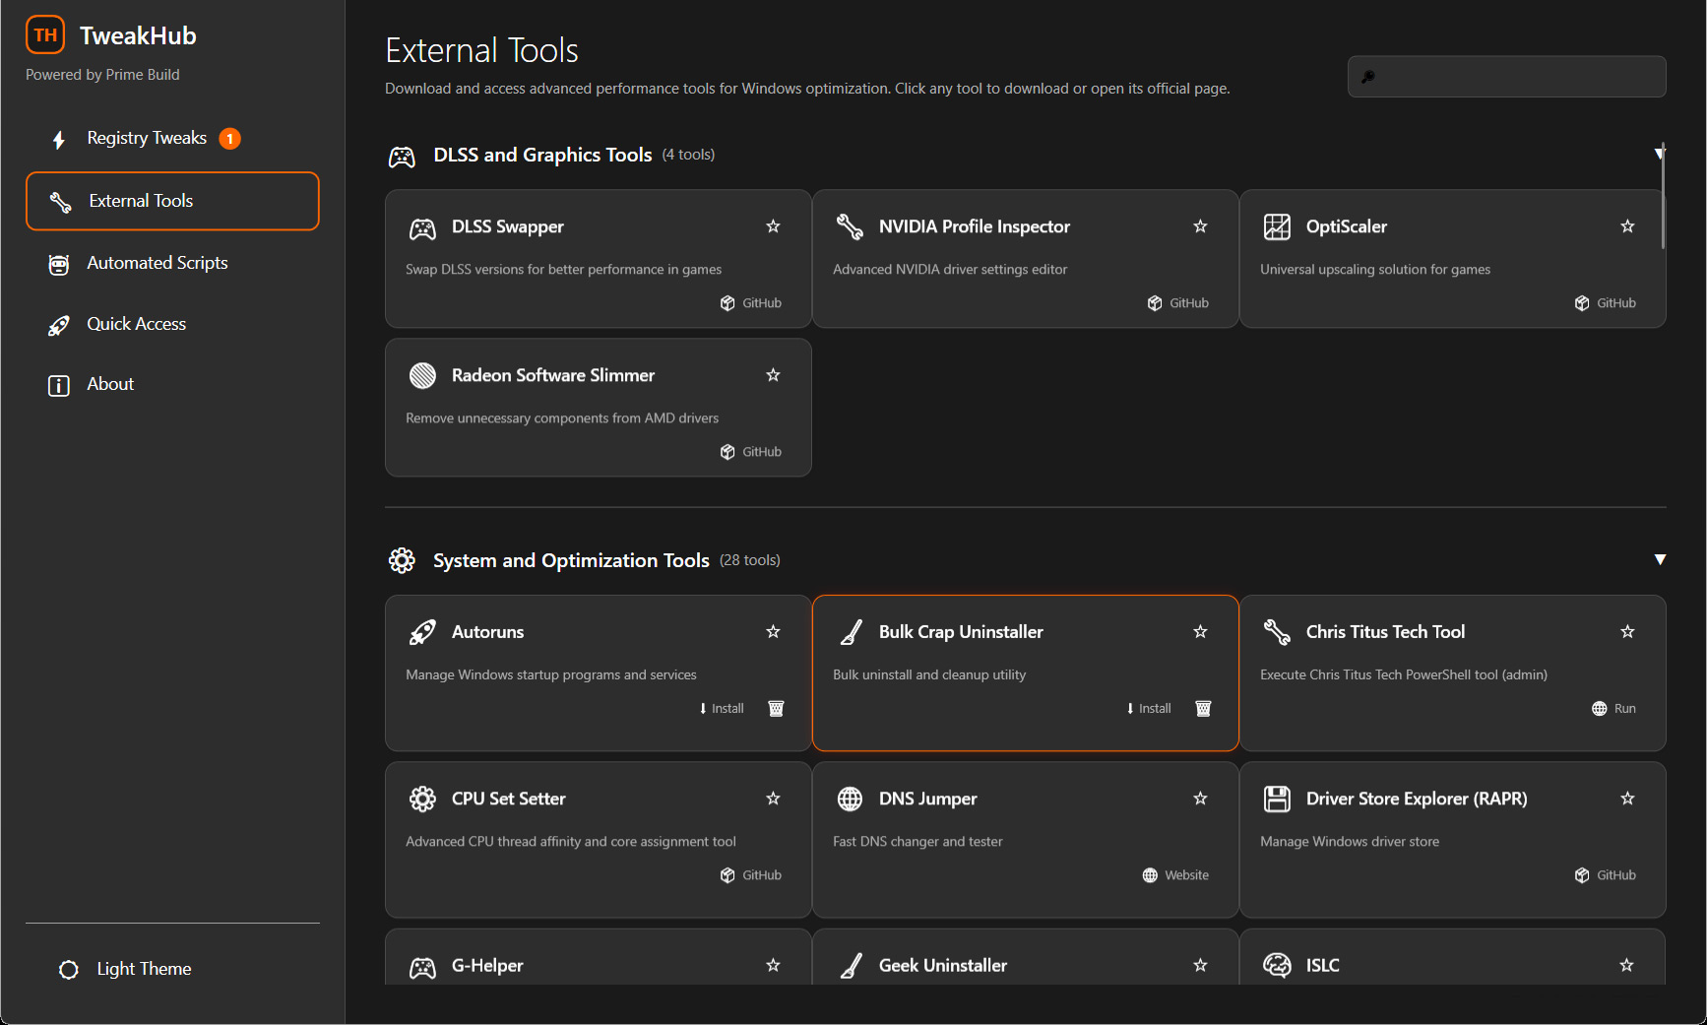
Task: Add DNS Jumper to favorites via star
Action: click(x=1200, y=799)
